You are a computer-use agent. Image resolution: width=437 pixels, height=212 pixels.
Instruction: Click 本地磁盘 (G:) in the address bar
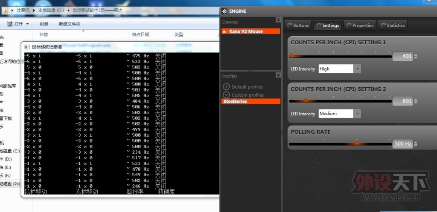[51, 10]
